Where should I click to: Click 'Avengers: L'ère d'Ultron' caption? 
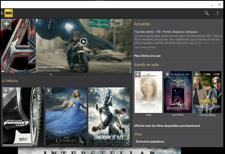pos(51,67)
